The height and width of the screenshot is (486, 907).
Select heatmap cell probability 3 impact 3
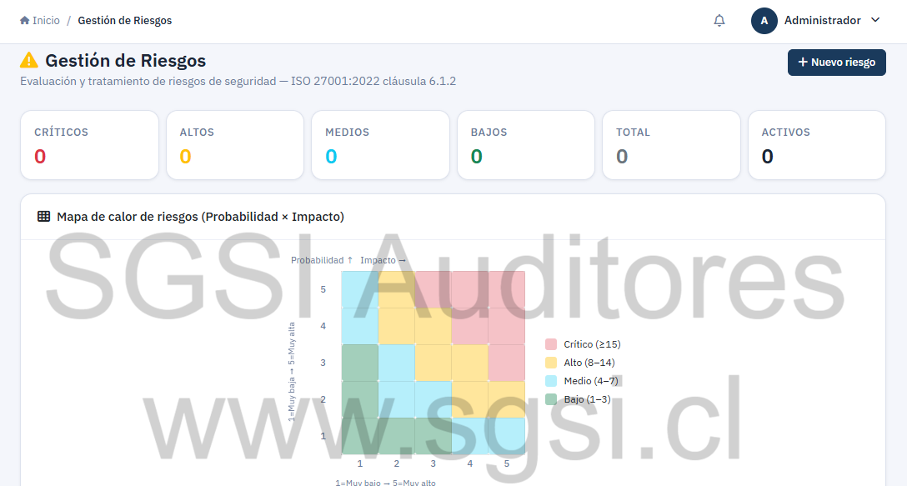click(x=433, y=363)
